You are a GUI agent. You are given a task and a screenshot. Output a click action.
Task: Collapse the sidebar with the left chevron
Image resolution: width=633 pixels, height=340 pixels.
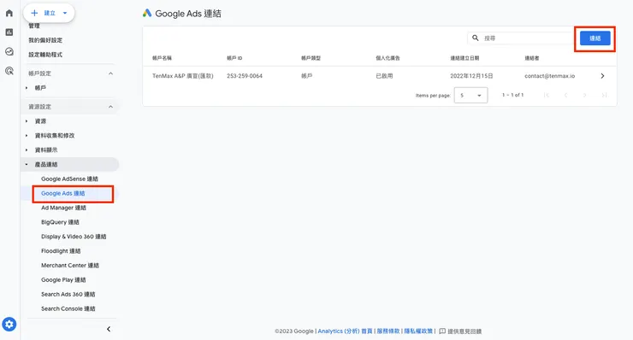(109, 329)
